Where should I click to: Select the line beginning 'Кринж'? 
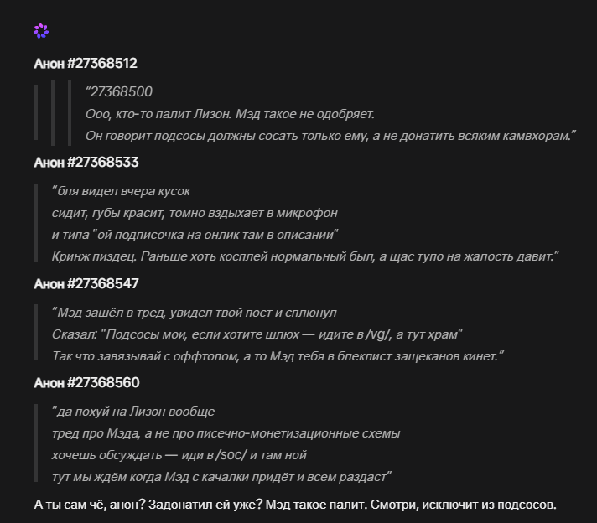click(305, 256)
